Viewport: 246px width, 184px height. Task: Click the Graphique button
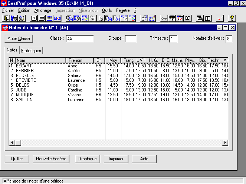88,159
